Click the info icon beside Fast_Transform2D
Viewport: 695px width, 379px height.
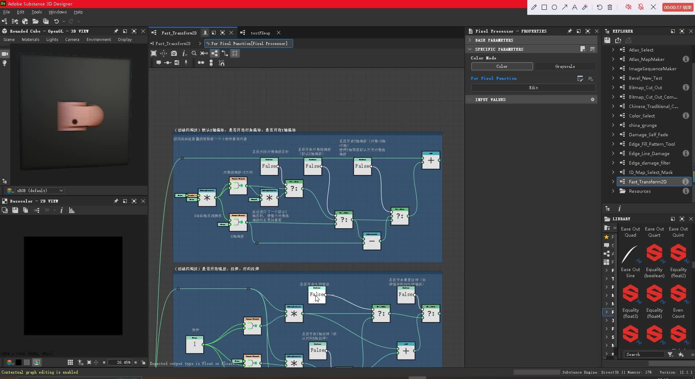coord(686,182)
